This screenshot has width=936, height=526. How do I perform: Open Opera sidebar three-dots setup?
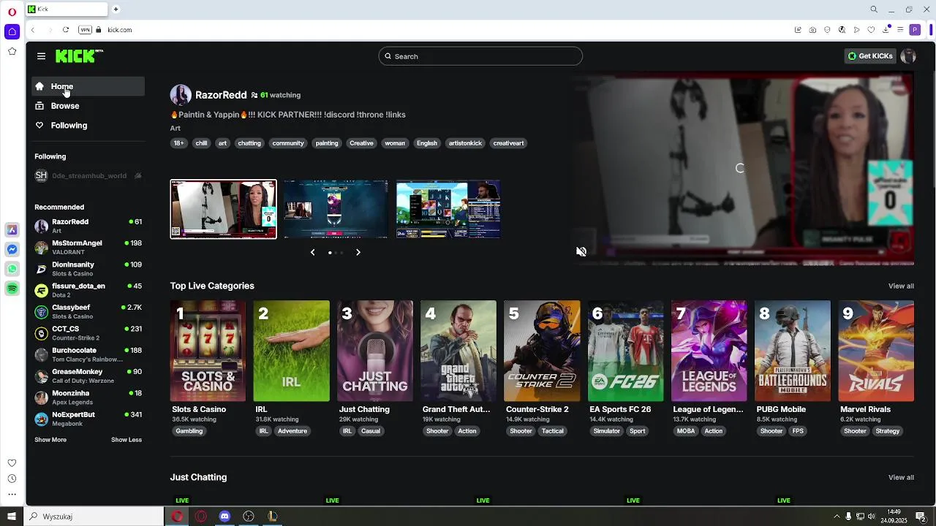[x=12, y=495]
